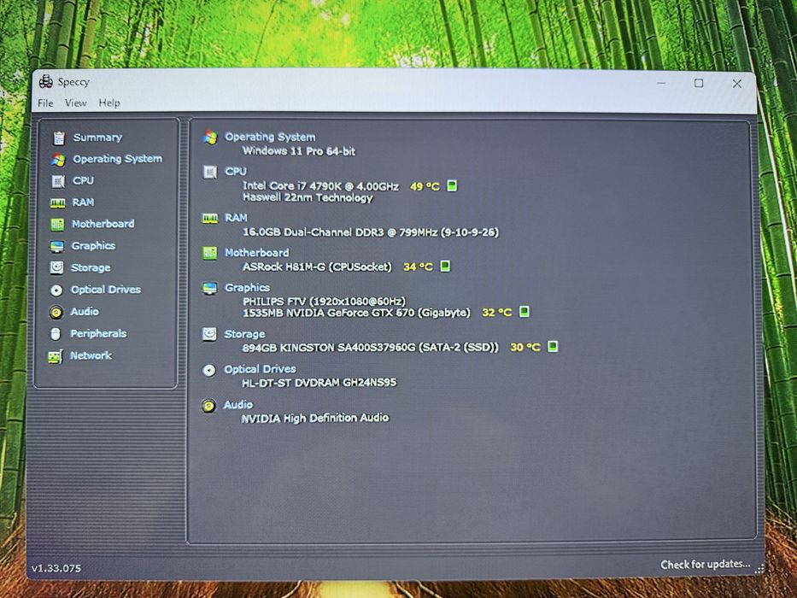Click the Graphics monitor icon in summary panel
Image resolution: width=797 pixels, height=598 pixels.
click(209, 288)
